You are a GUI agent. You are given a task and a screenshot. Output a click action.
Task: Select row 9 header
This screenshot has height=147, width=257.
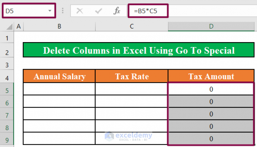tap(7, 139)
